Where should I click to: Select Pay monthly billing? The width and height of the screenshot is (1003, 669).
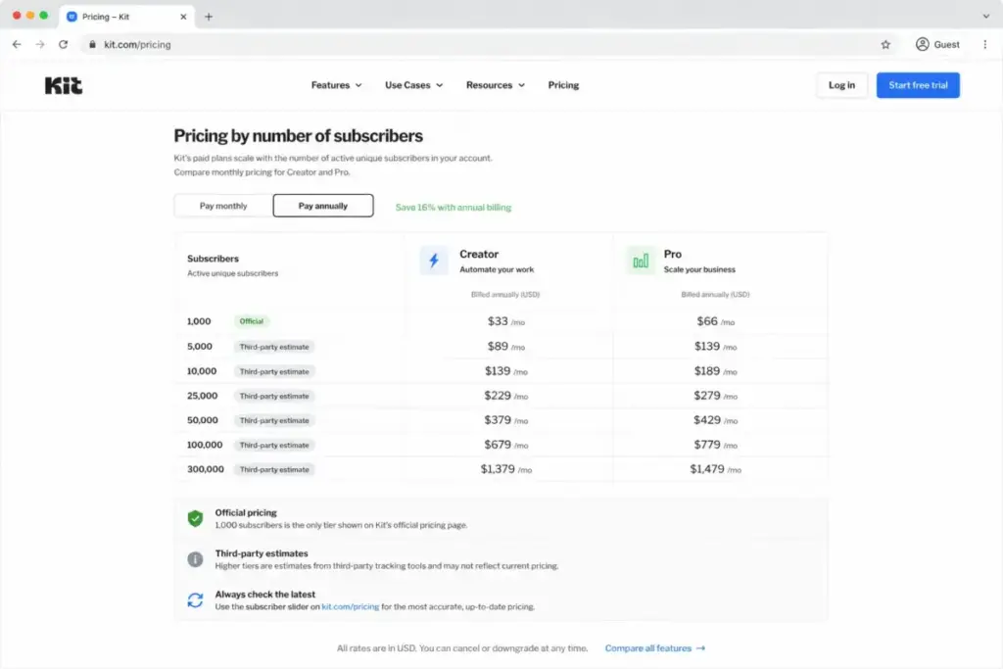(x=223, y=206)
